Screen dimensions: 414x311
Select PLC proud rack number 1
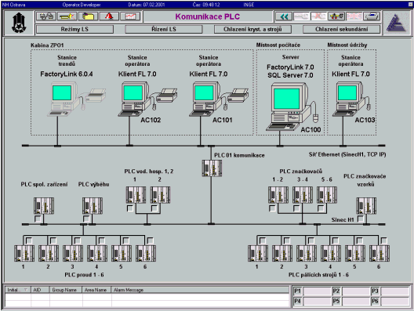pyautogui.click(x=24, y=253)
